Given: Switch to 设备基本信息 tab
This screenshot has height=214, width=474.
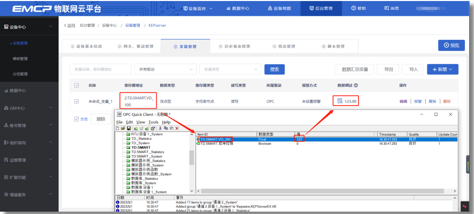Looking at the screenshot, I should click(x=86, y=47).
